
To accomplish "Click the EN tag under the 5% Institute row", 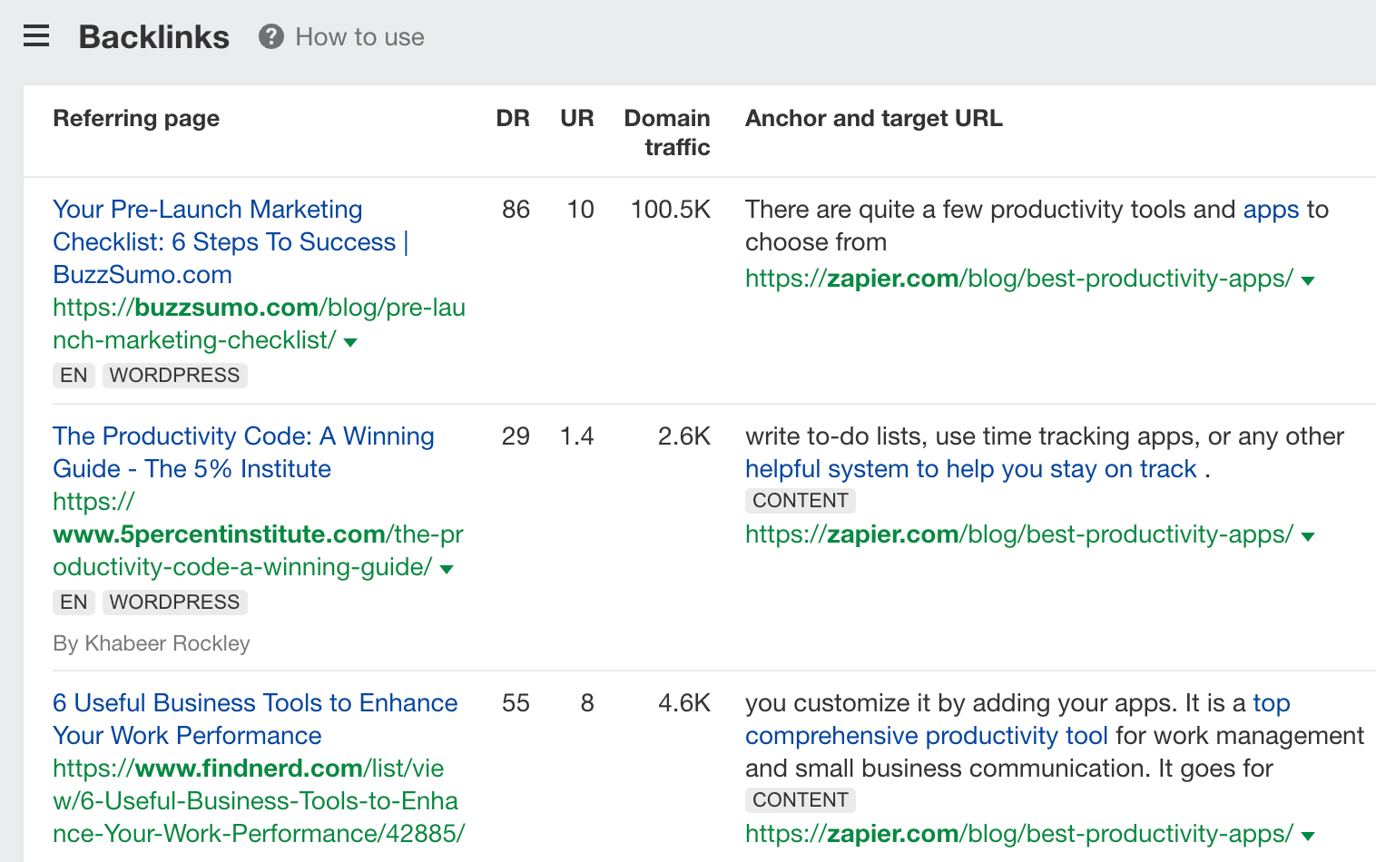I will click(x=74, y=602).
